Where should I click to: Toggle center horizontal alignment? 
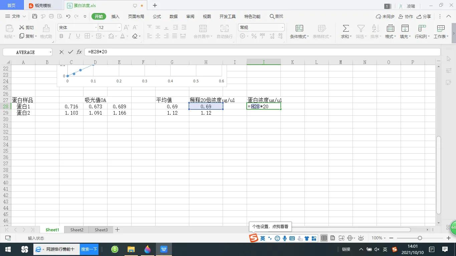[158, 36]
